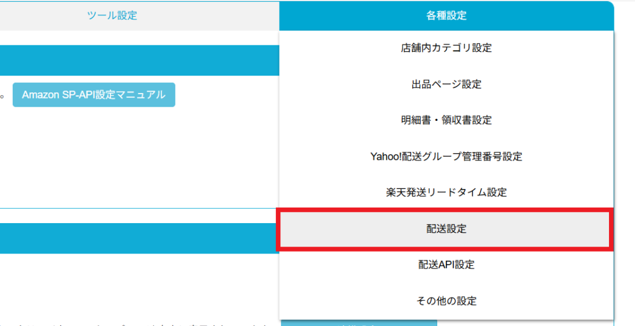This screenshot has width=635, height=326.
Task: Click the partially hidden blue button below menu
Action: tap(358, 322)
